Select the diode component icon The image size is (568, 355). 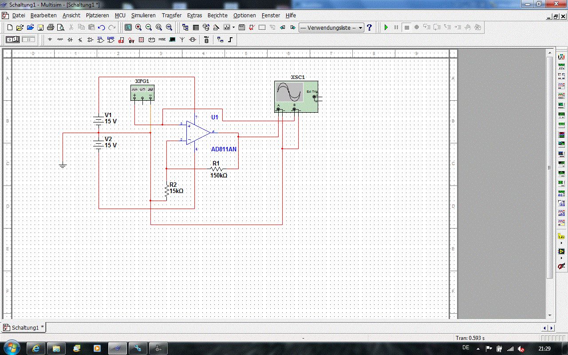pos(70,39)
